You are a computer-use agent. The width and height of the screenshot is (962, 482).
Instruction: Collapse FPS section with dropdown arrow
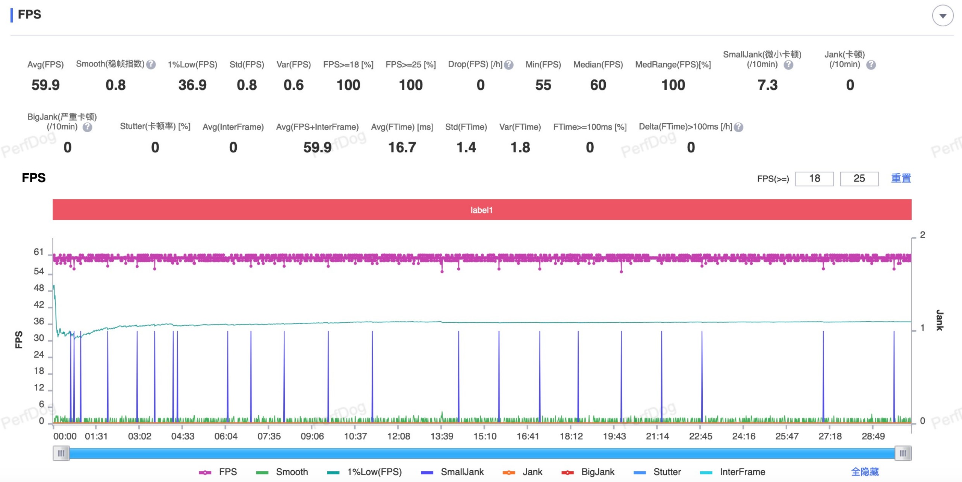pyautogui.click(x=942, y=16)
